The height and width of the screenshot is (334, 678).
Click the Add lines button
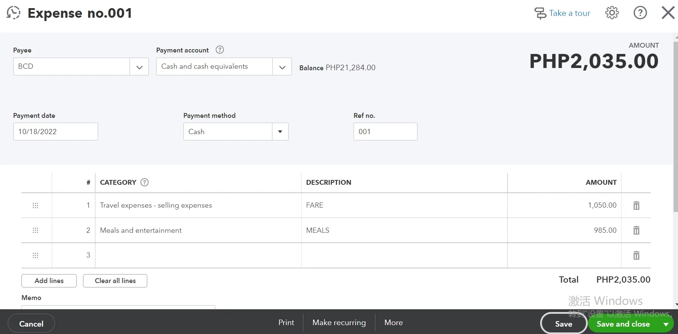[49, 281]
